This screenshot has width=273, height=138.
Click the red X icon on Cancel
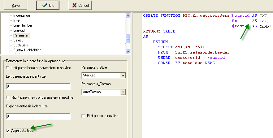click(x=74, y=6)
